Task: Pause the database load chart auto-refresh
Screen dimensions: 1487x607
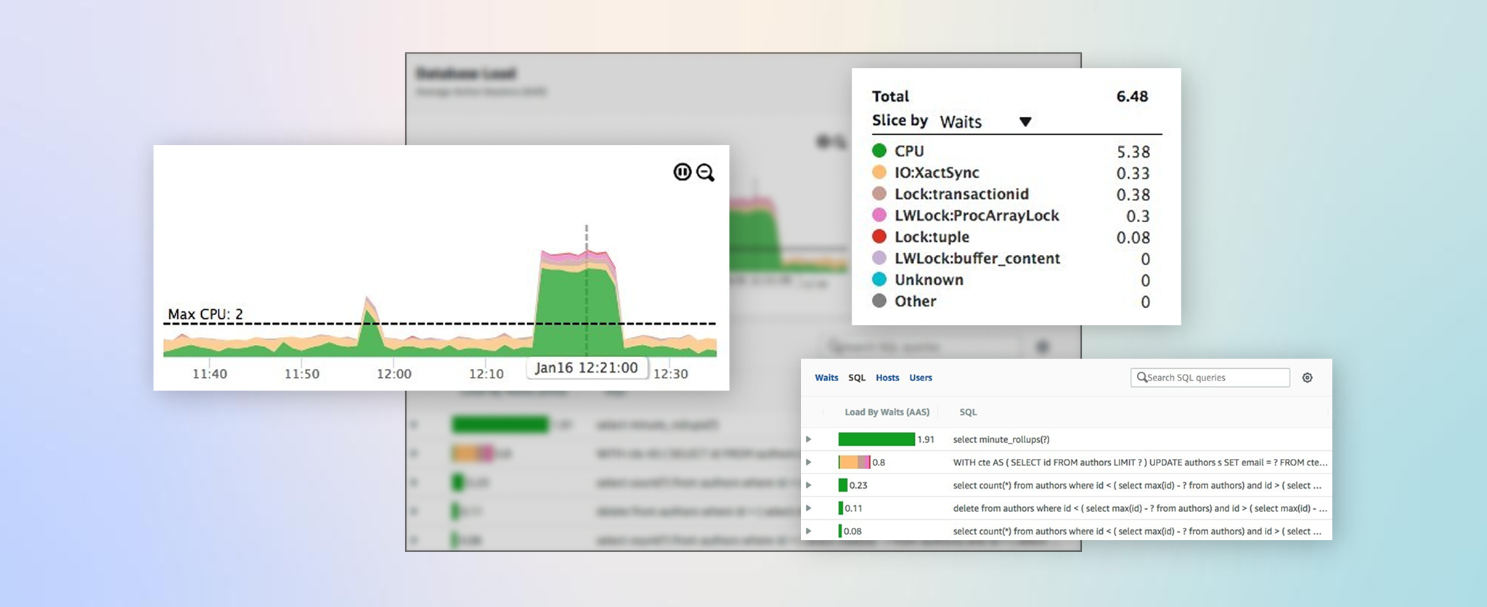Action: click(682, 172)
